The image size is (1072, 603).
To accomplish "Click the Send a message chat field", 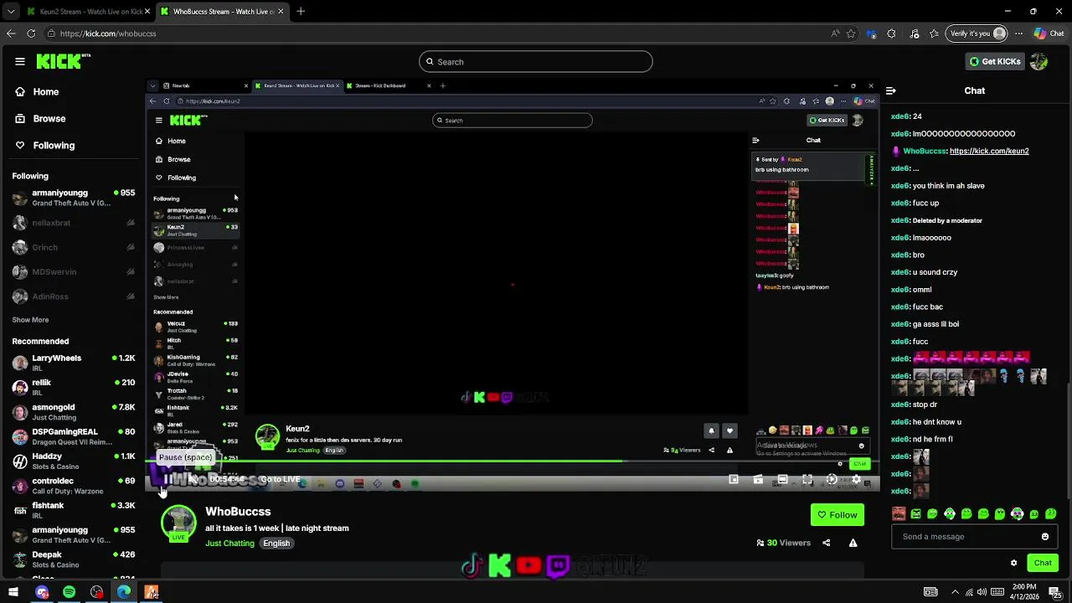I will (x=965, y=537).
